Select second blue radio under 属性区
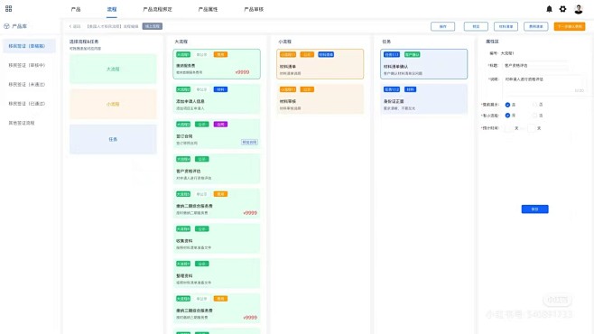The width and height of the screenshot is (594, 334). 507,116
